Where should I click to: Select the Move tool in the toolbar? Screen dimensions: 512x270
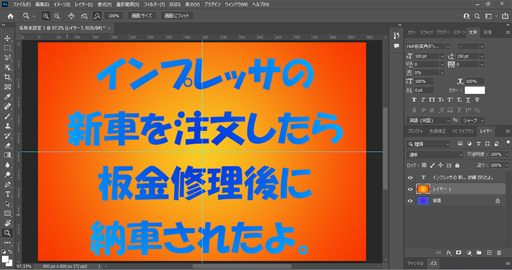(7, 38)
